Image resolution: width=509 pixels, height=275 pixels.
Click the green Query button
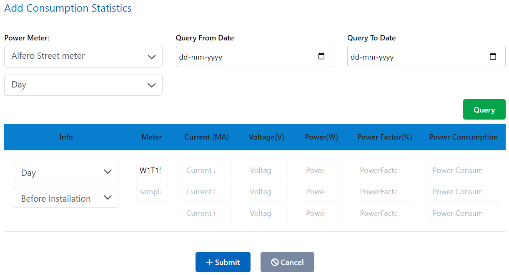pyautogui.click(x=484, y=109)
